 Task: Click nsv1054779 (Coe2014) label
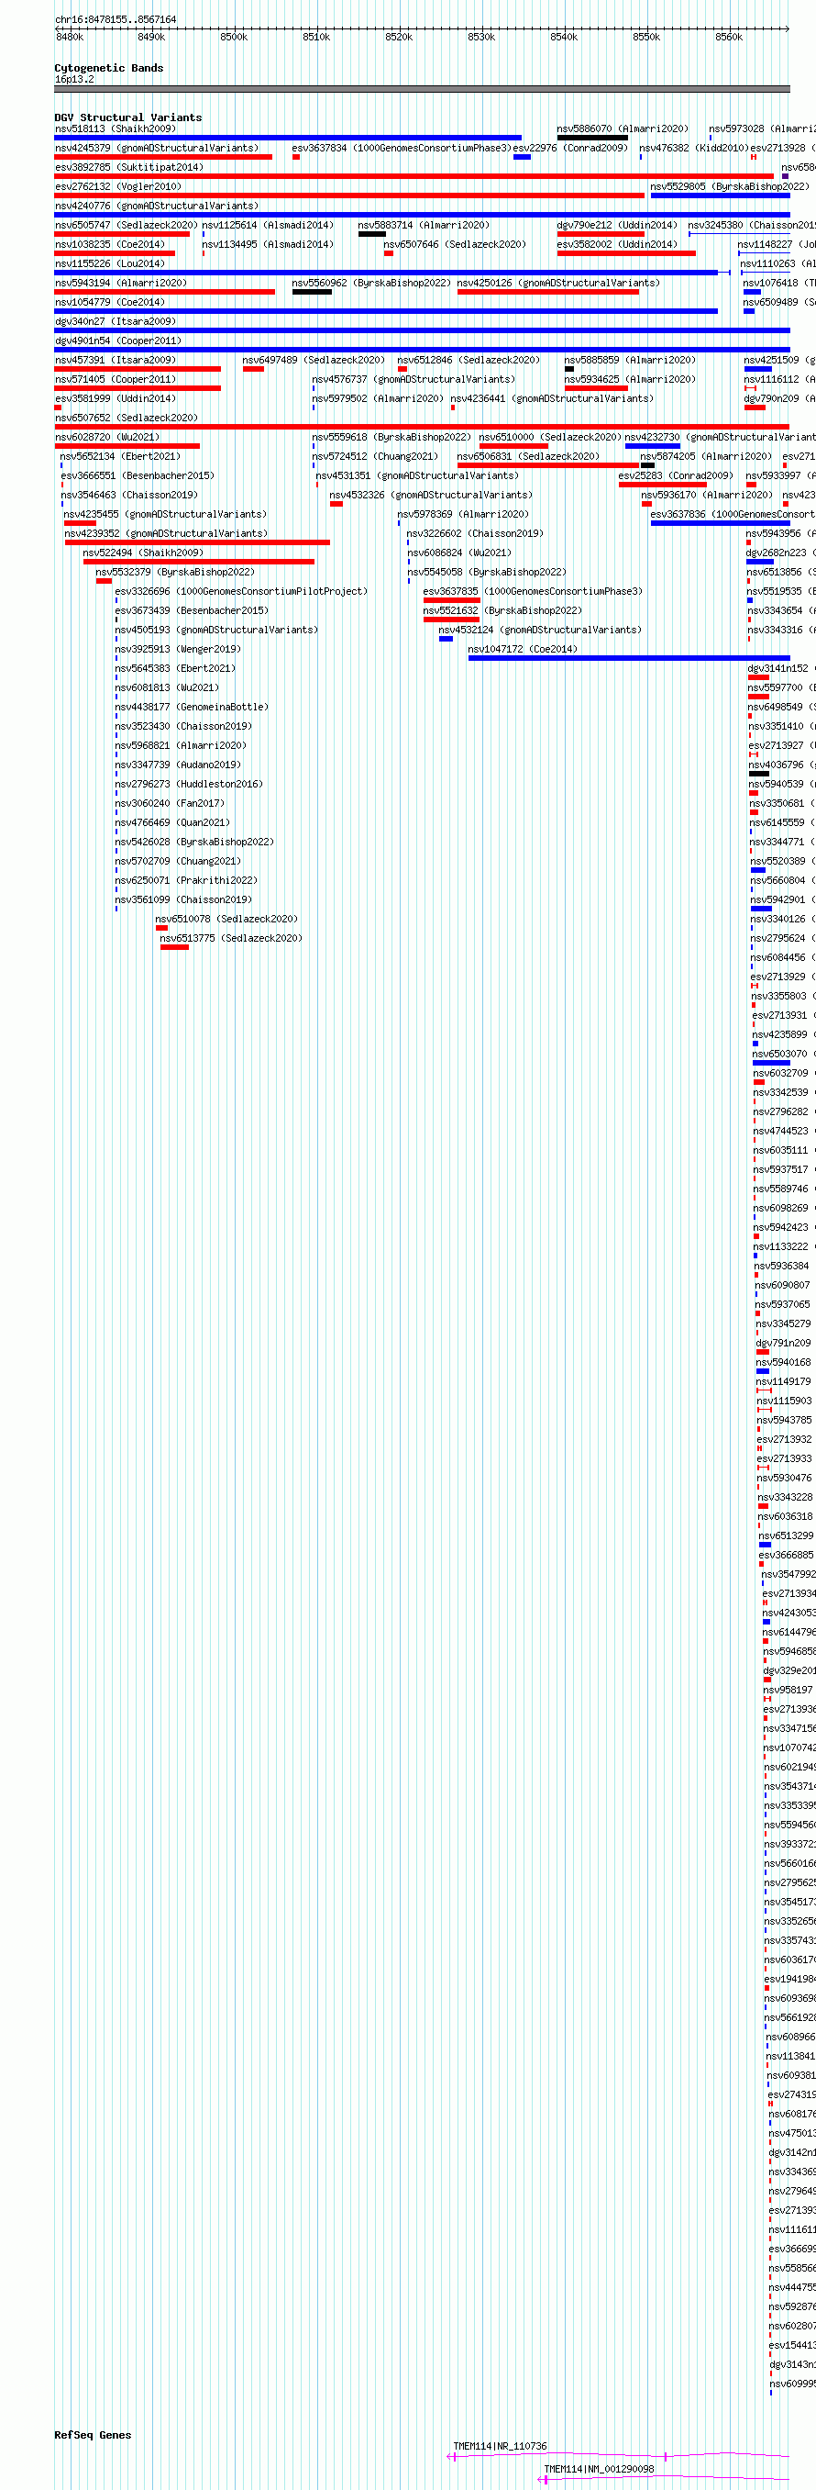pyautogui.click(x=110, y=303)
